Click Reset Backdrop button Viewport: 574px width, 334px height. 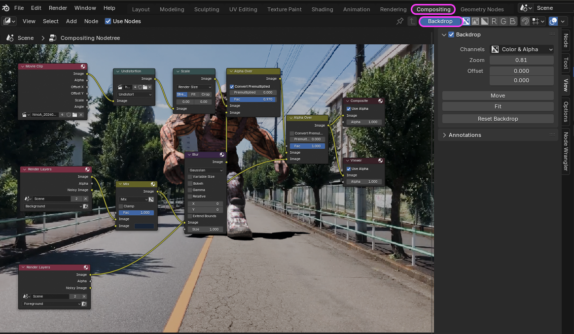click(498, 119)
